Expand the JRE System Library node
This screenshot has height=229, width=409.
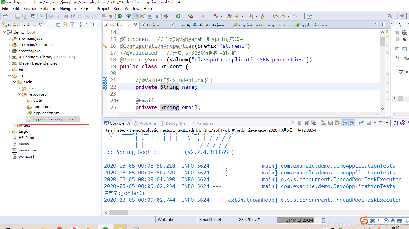pos(9,57)
